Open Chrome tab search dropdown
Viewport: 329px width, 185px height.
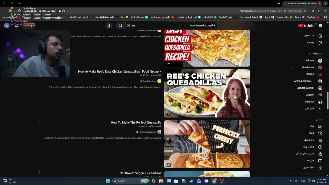pos(325,4)
